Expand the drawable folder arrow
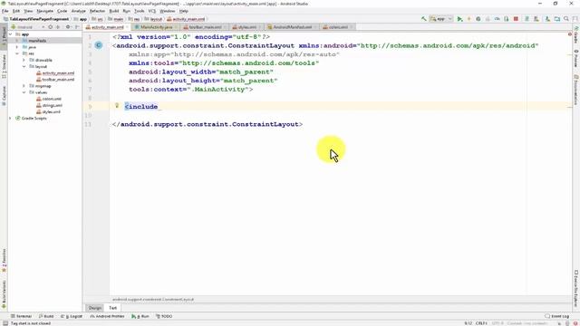This screenshot has width=580, height=326. [24, 60]
